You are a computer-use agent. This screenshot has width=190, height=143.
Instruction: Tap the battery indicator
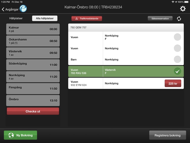pyautogui.click(x=186, y=2)
